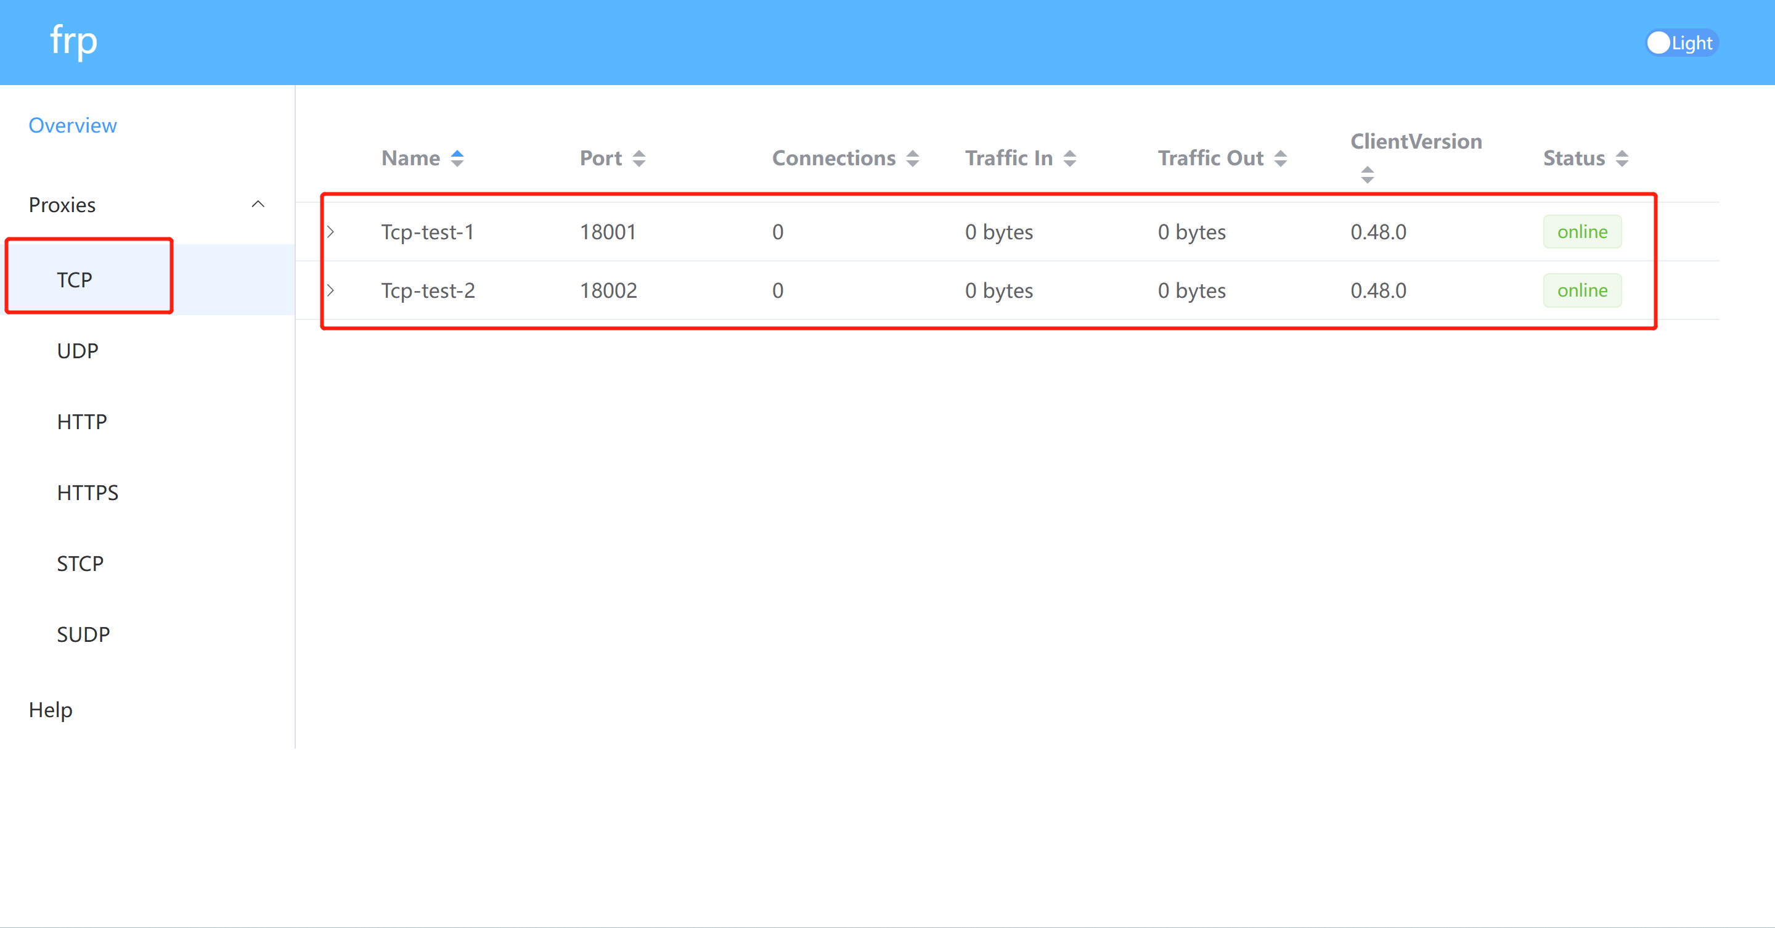1775x928 pixels.
Task: Sort by Port sort arrows
Action: click(639, 158)
